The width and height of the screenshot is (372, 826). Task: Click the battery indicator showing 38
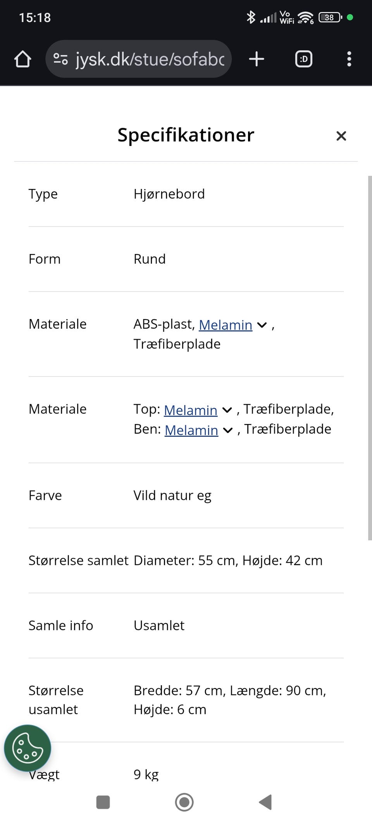[x=328, y=17]
